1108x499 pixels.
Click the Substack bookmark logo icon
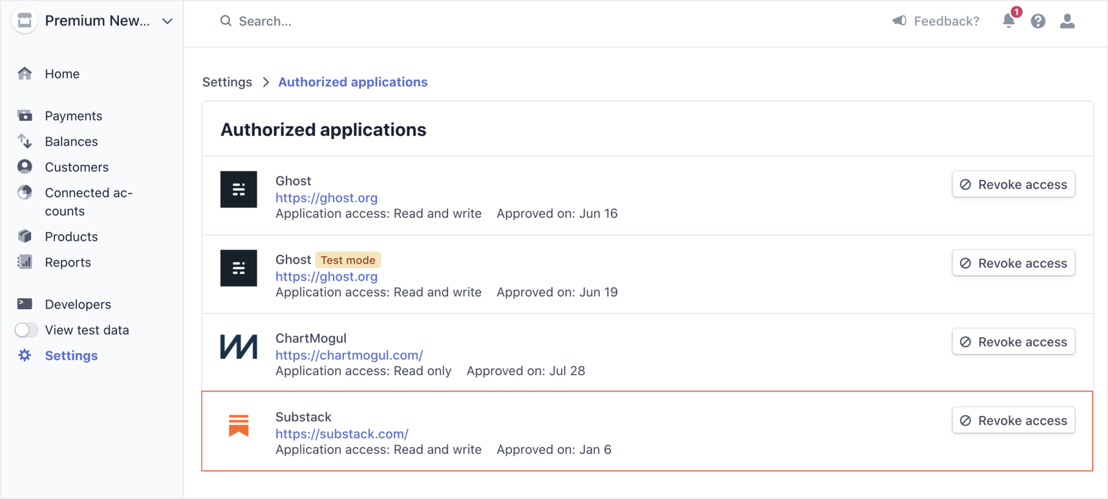tap(238, 425)
